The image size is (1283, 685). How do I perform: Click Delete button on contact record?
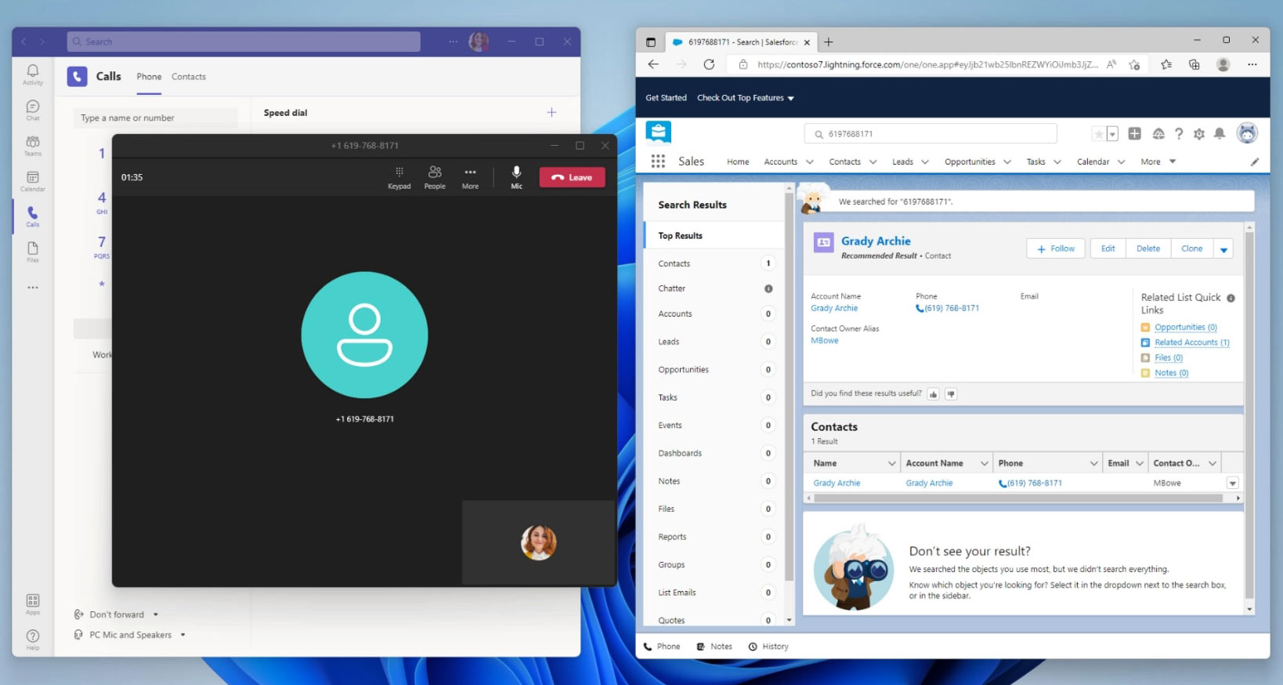click(x=1148, y=249)
